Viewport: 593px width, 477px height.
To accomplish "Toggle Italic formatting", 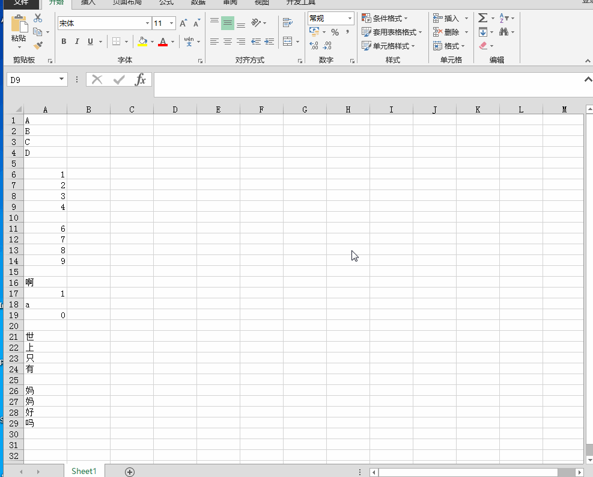I will pyautogui.click(x=77, y=42).
